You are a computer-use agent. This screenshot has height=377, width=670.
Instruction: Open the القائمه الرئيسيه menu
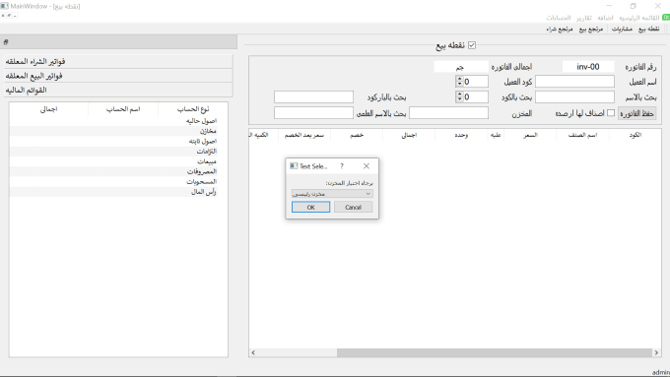[639, 18]
